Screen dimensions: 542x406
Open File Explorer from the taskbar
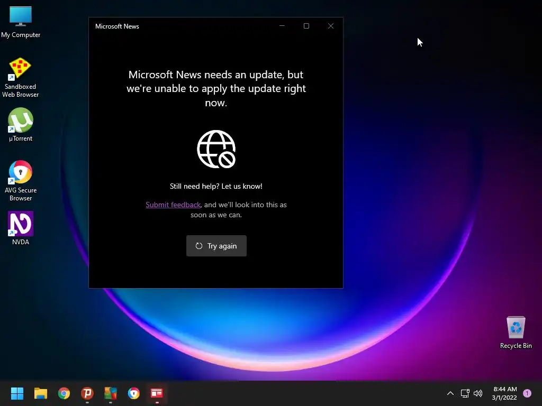(x=40, y=393)
